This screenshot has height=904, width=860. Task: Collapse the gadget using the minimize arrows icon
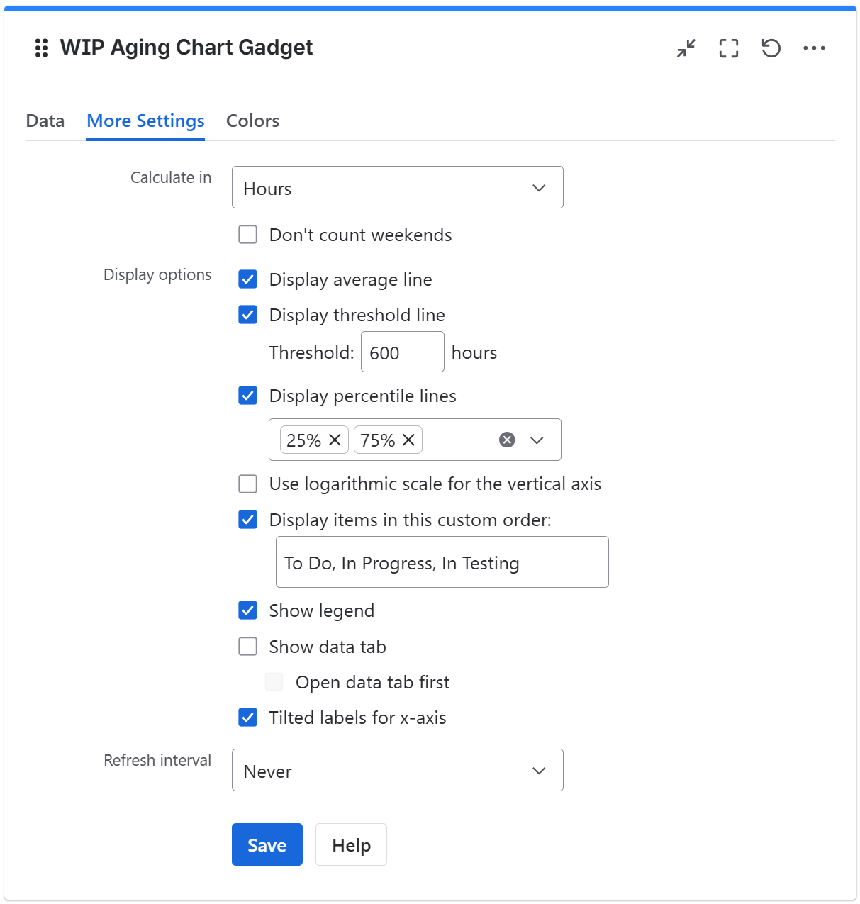[686, 48]
